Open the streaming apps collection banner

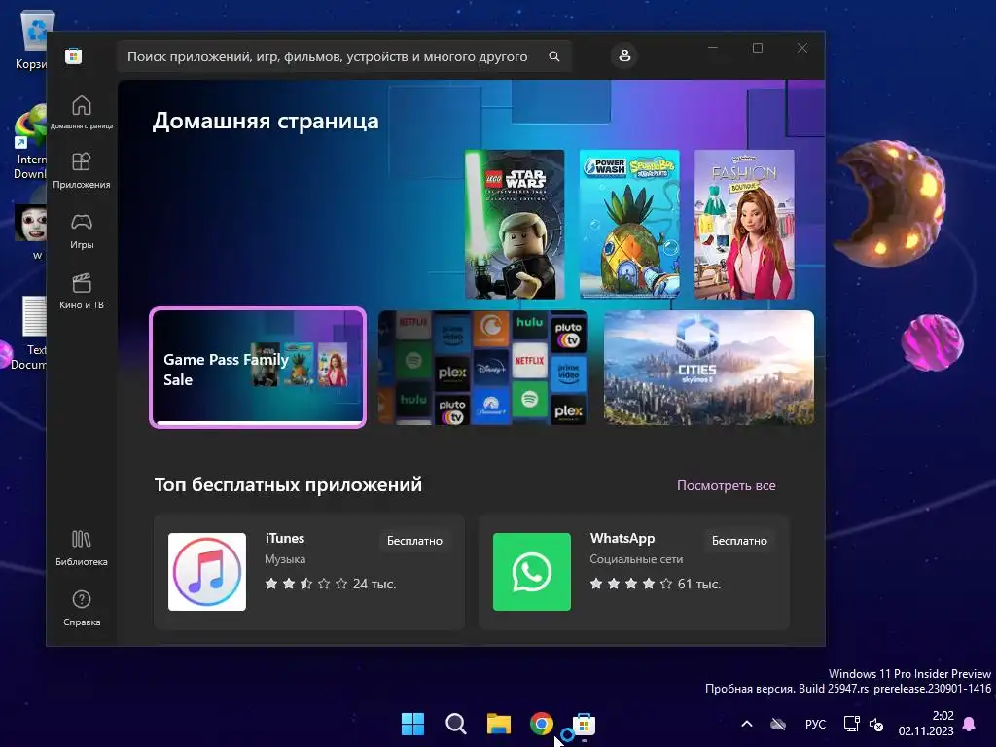pos(483,368)
